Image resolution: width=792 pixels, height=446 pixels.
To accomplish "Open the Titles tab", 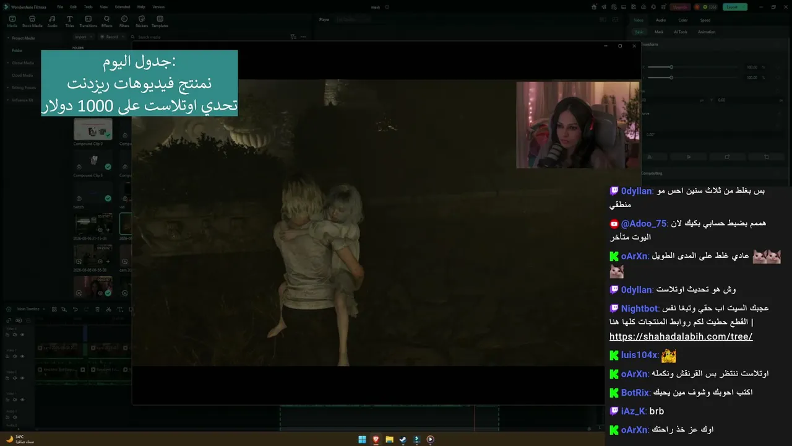I will tap(69, 22).
